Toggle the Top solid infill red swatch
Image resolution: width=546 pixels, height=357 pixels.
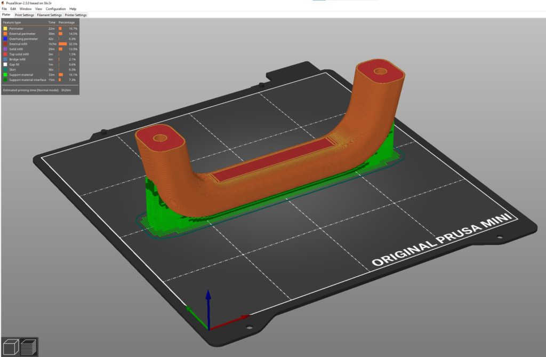5,54
